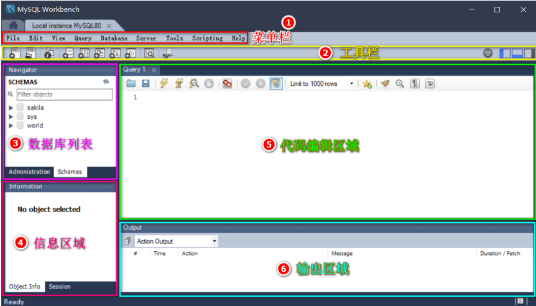Create a new function via its toolbar icon

coord(131,53)
